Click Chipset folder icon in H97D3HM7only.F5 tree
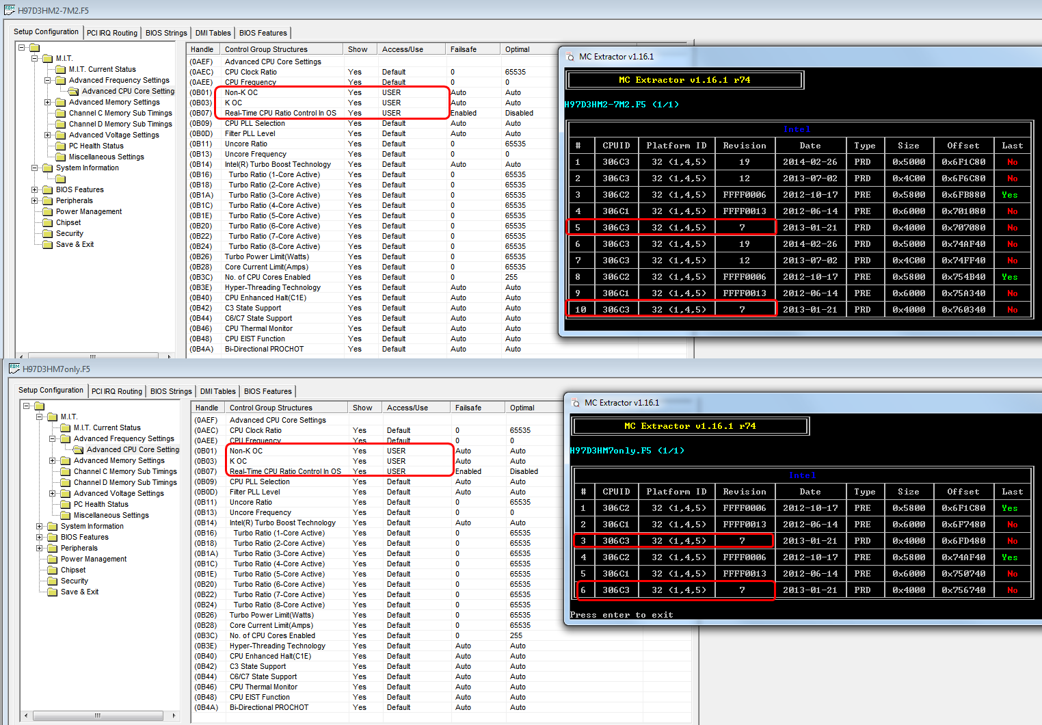 tap(53, 570)
